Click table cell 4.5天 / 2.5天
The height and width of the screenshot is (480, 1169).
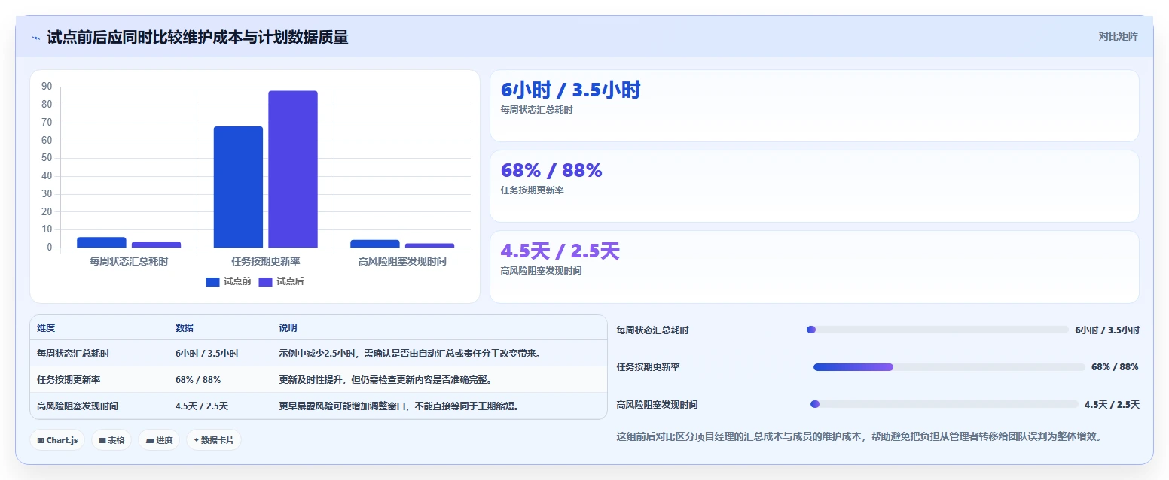pyautogui.click(x=202, y=406)
